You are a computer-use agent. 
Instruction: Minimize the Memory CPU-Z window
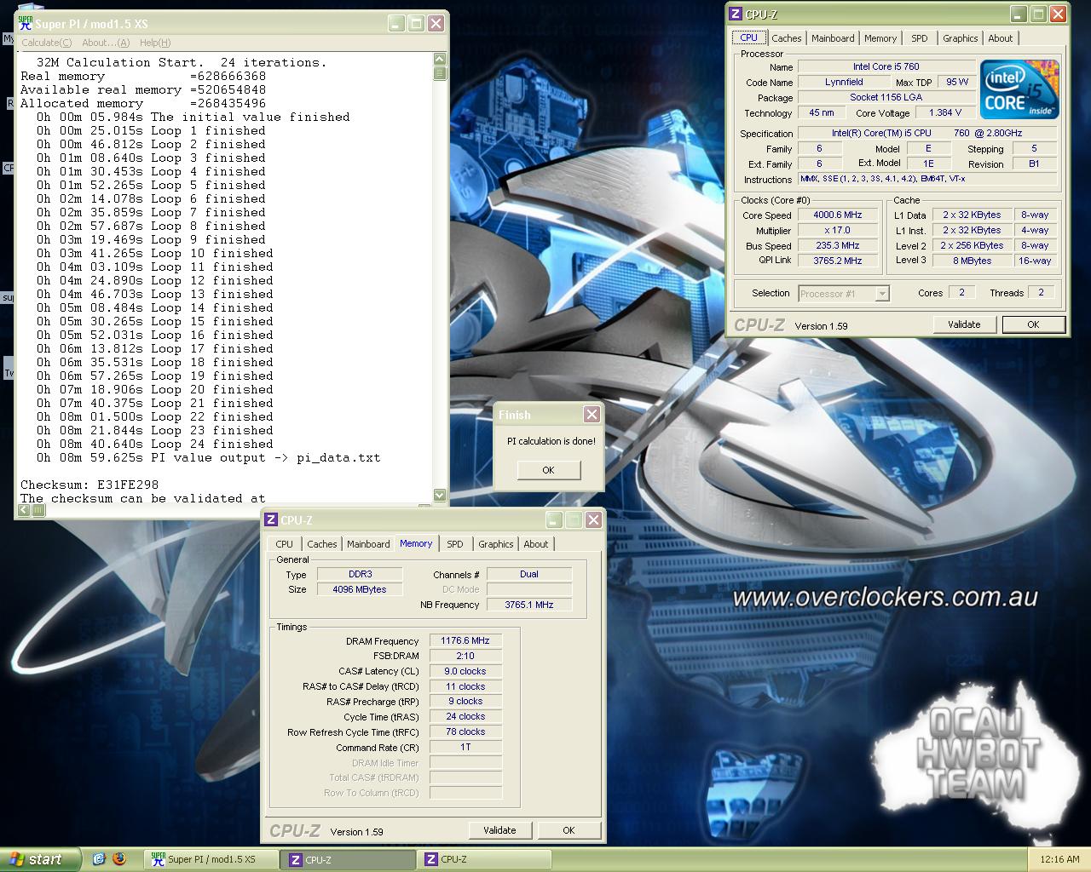coord(554,519)
